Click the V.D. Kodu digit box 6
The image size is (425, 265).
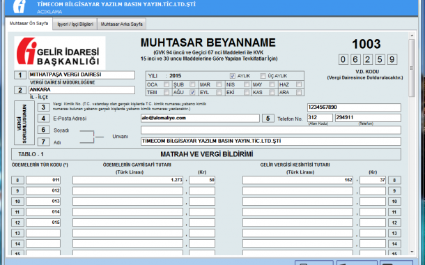coord(355,59)
